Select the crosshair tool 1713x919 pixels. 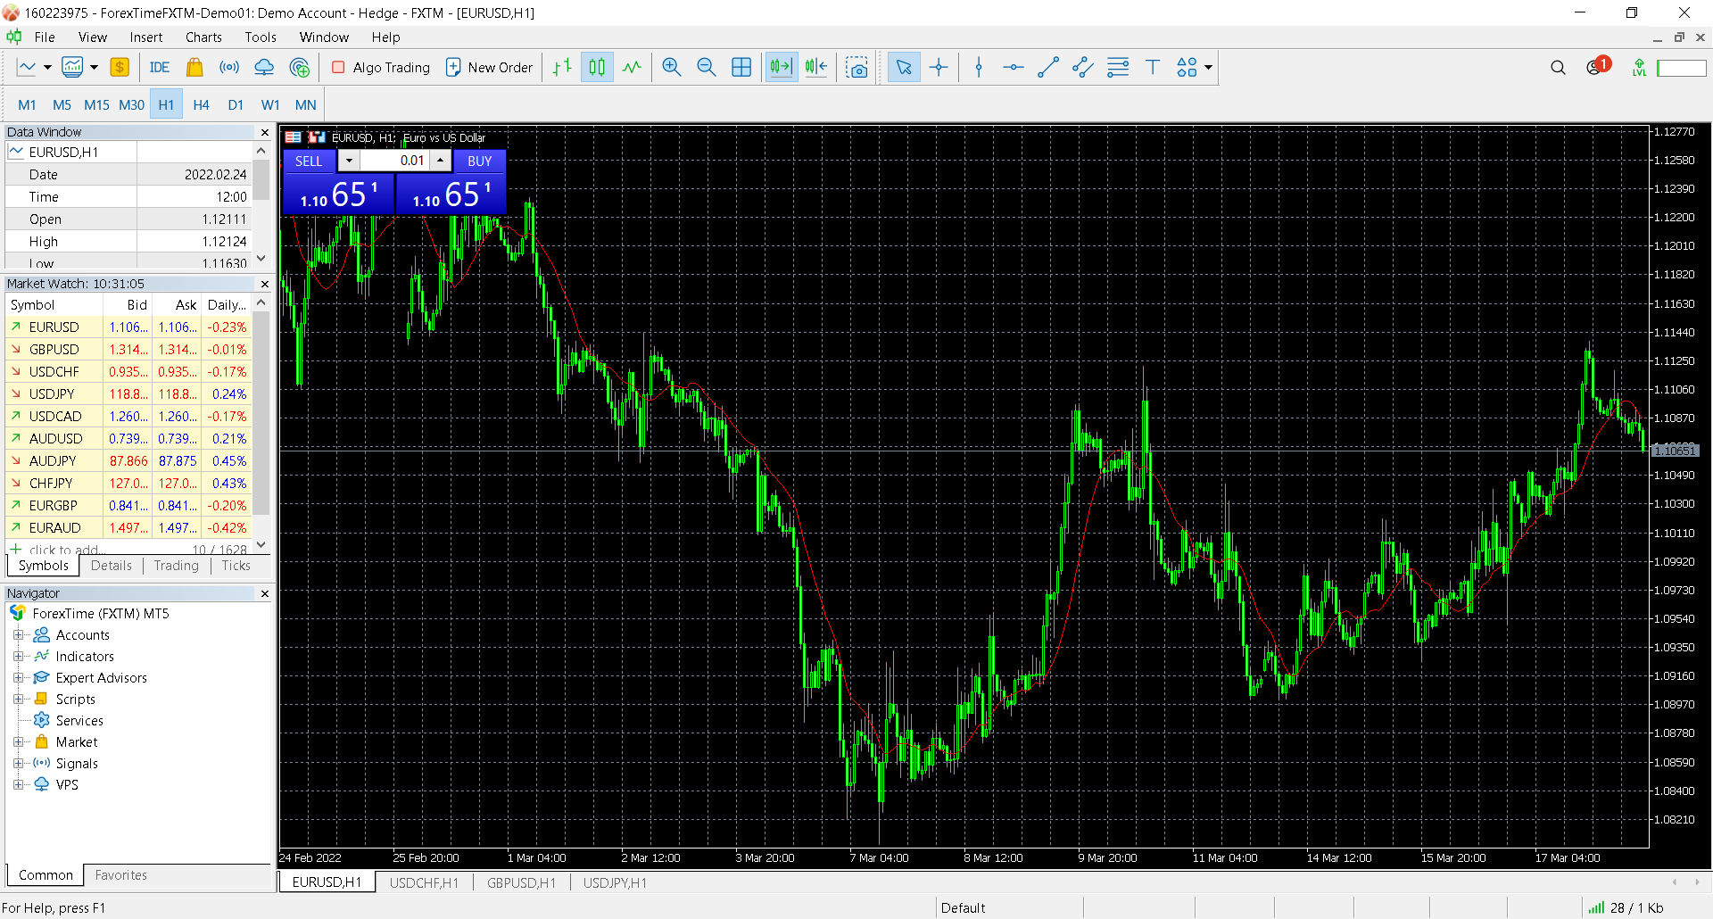pyautogui.click(x=939, y=67)
